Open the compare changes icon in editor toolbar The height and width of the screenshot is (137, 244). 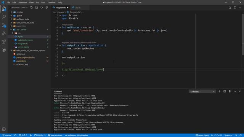(230, 8)
